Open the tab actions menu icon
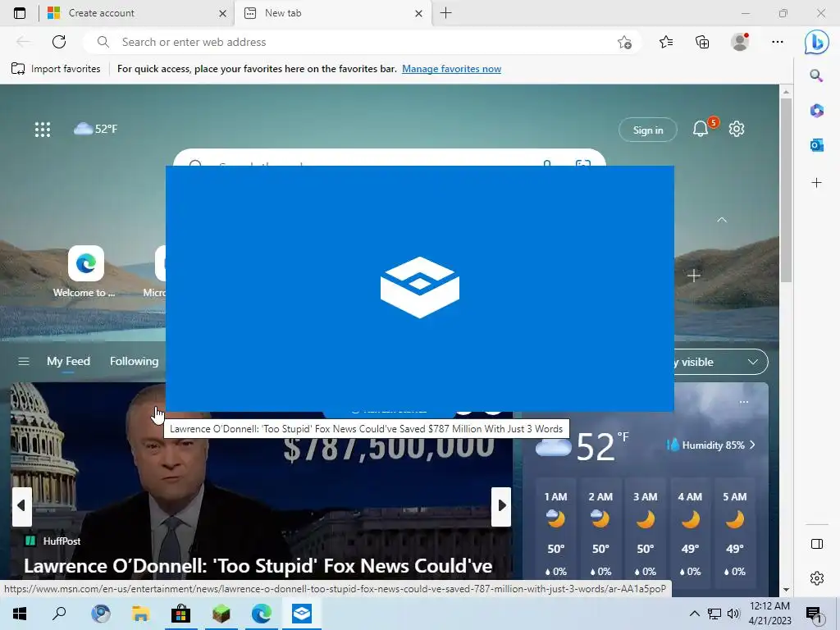Screen dimensions: 840x630 20,13
